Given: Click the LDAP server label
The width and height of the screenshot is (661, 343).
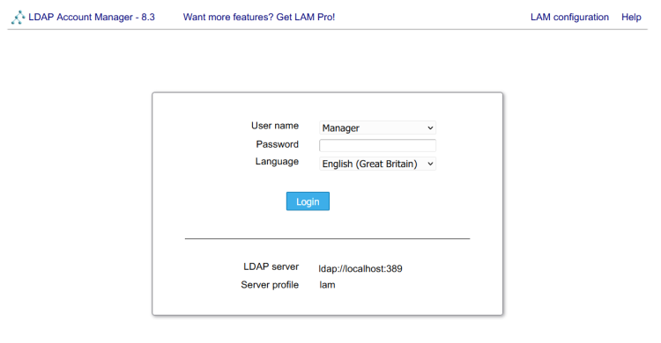Looking at the screenshot, I should 271,266.
